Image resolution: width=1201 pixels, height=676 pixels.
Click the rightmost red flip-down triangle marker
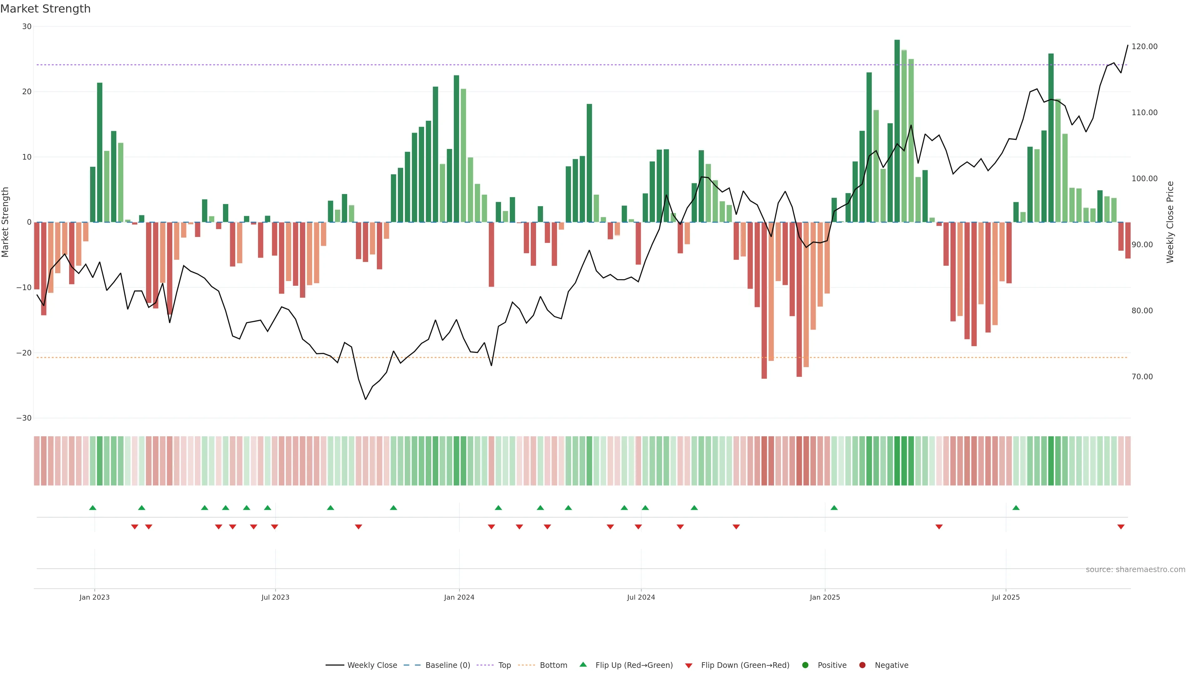(x=1121, y=527)
